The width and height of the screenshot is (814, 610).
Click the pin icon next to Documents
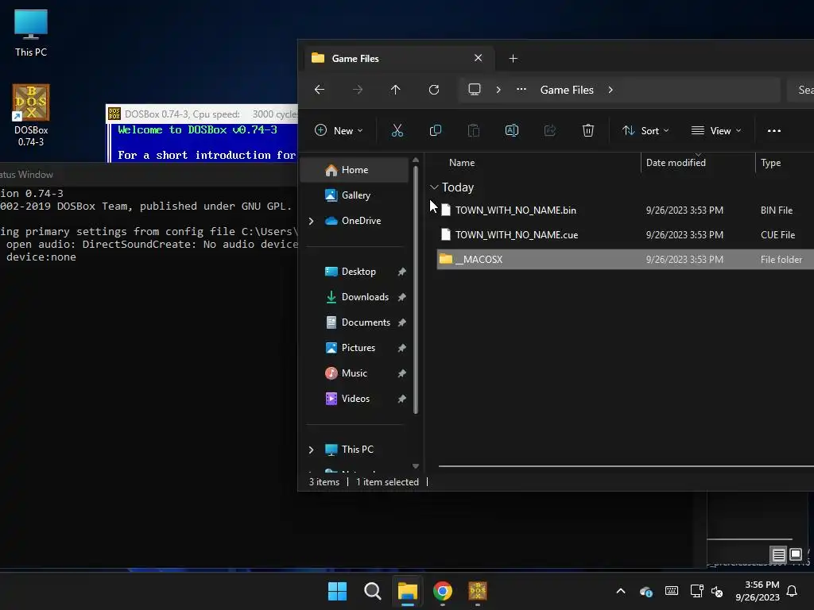tap(401, 322)
